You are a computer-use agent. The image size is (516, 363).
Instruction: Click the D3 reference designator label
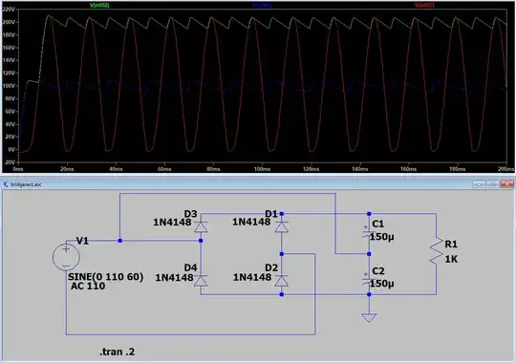click(190, 214)
